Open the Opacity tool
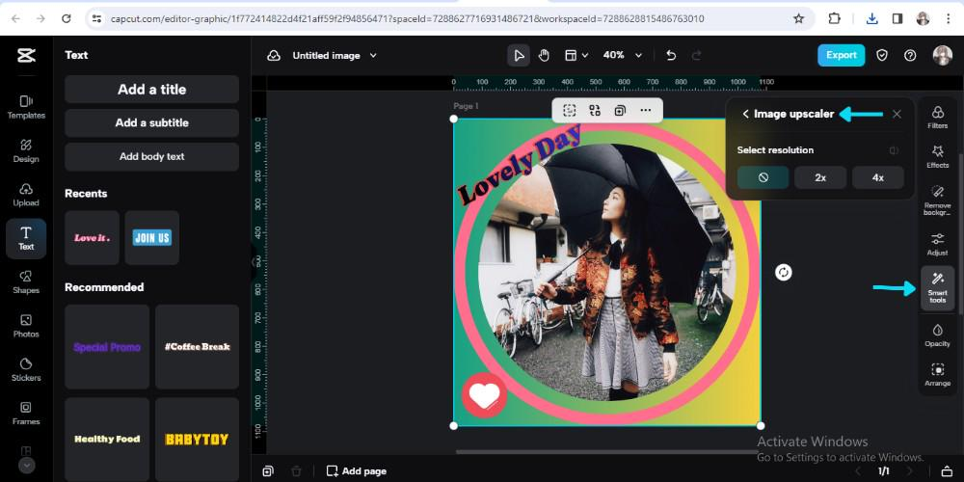The height and width of the screenshot is (482, 964). [938, 335]
